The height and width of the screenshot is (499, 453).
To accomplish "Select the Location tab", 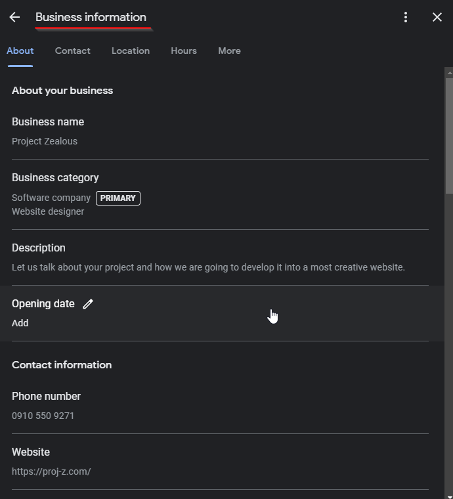I will pyautogui.click(x=131, y=51).
